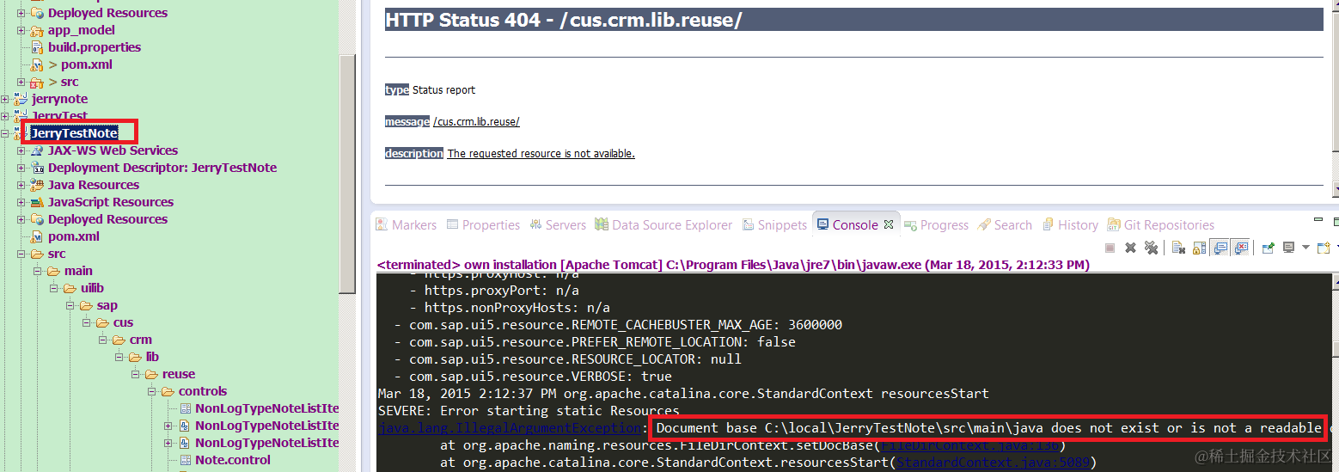
Task: Remove the launch with single X icon
Action: (1130, 248)
